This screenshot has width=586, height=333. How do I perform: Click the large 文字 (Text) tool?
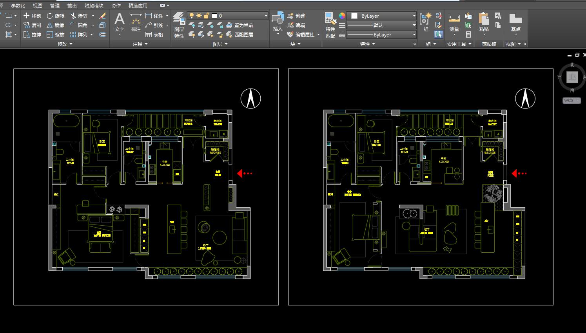(120, 22)
